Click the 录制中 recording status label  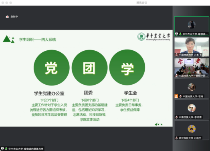pos(14,16)
